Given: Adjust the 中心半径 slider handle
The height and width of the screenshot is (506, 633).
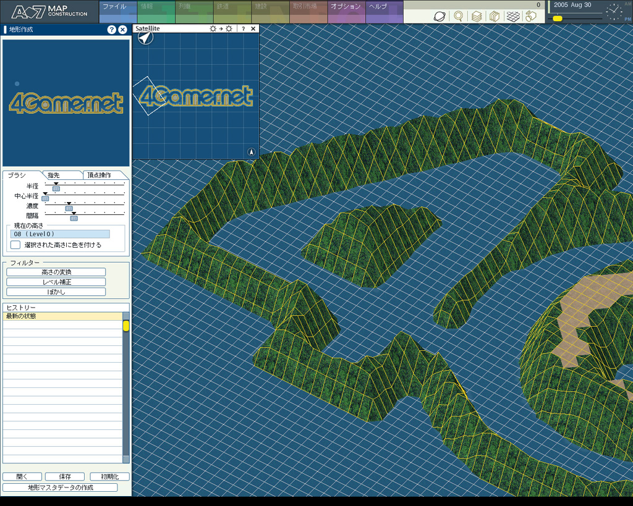Looking at the screenshot, I should click(45, 198).
